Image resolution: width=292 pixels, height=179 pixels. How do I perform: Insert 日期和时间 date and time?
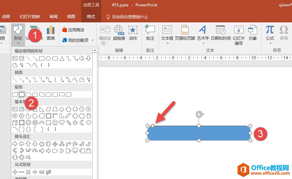(x=221, y=33)
